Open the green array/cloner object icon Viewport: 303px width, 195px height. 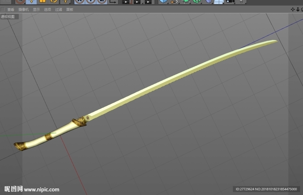[197, 2]
